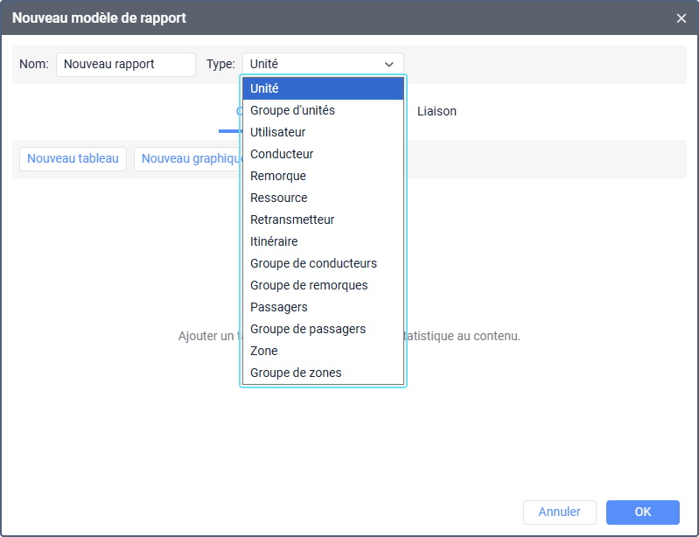Click the Nom input field
Screen dimensions: 699x537
[x=125, y=64]
